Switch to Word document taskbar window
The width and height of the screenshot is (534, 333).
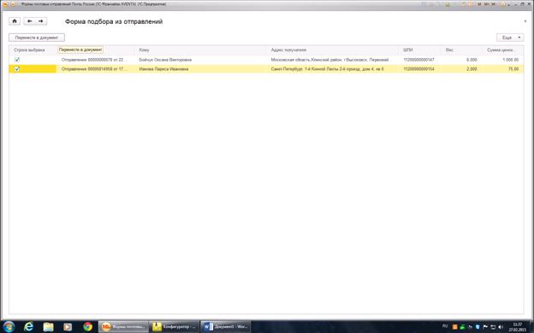[x=225, y=326]
